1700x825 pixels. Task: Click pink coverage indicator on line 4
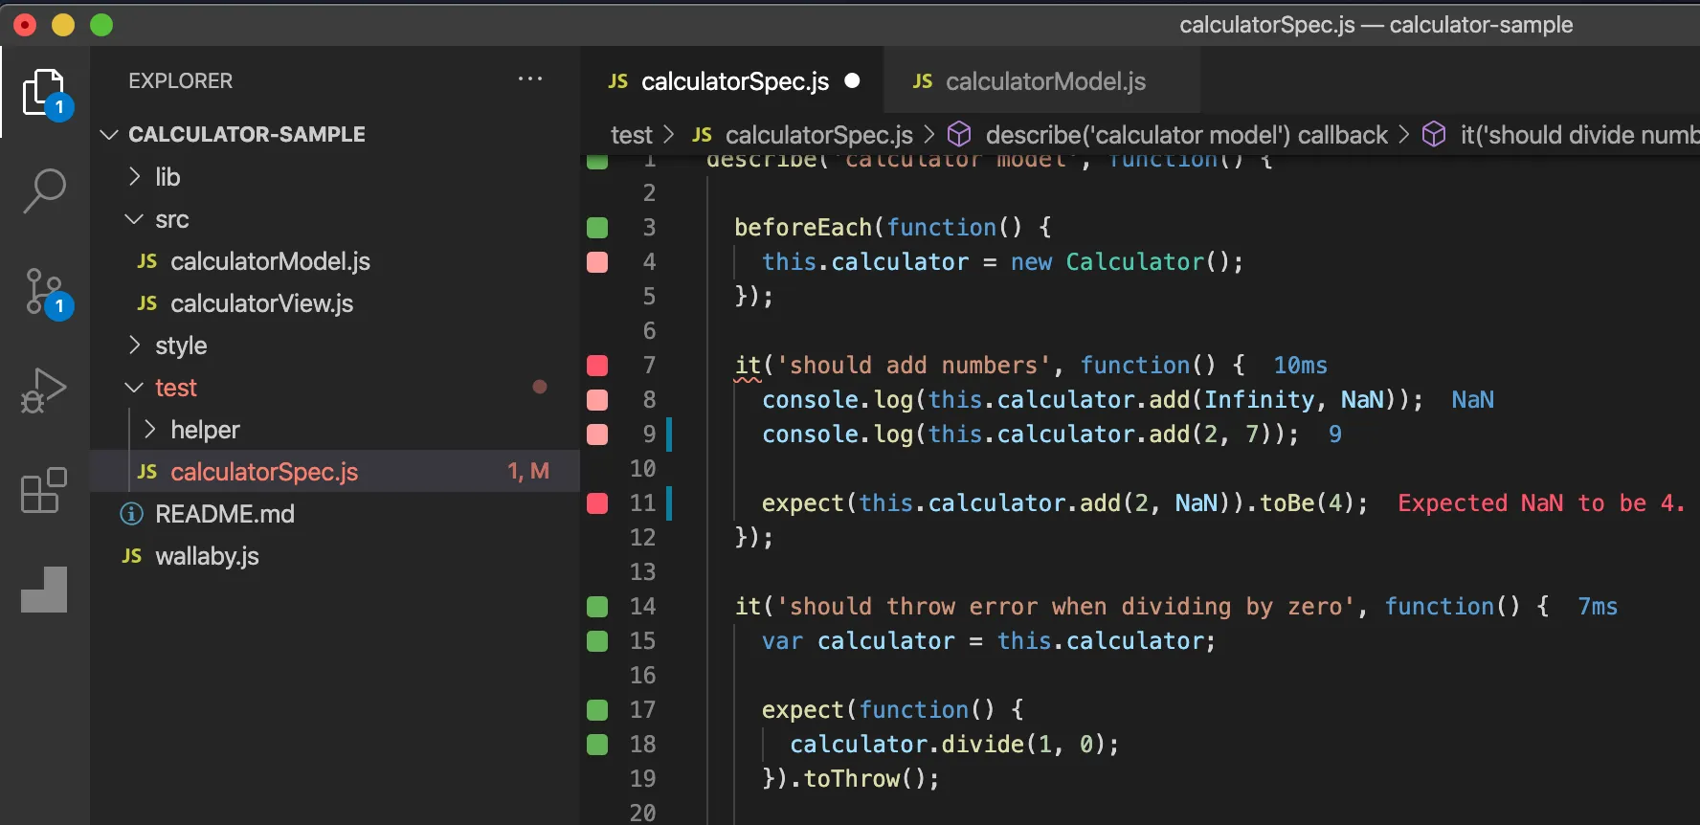click(x=597, y=261)
